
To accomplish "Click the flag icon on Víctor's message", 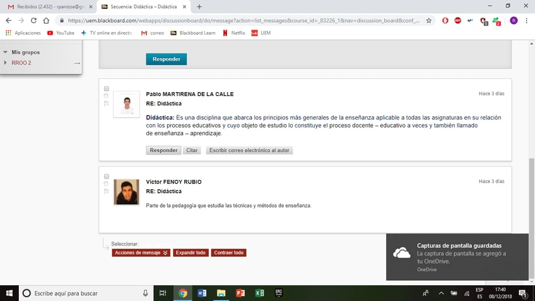I will click(x=107, y=191).
